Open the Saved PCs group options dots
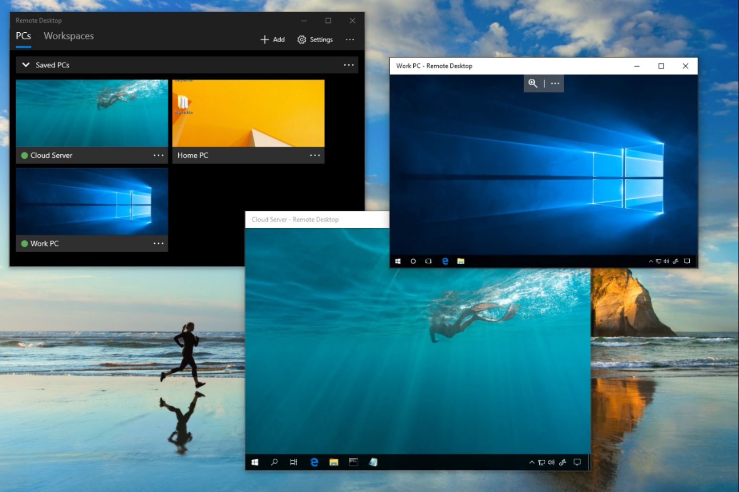739x492 pixels. (x=349, y=65)
